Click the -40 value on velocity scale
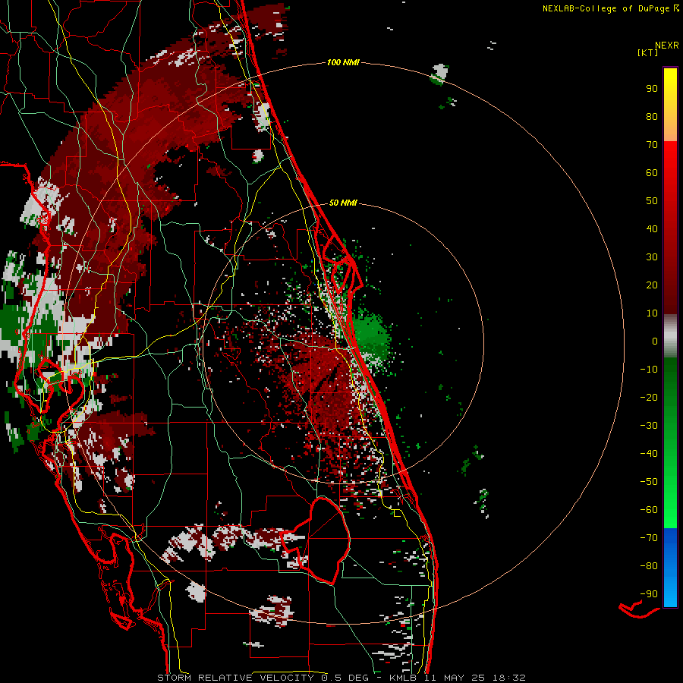The image size is (683, 683). 649,454
